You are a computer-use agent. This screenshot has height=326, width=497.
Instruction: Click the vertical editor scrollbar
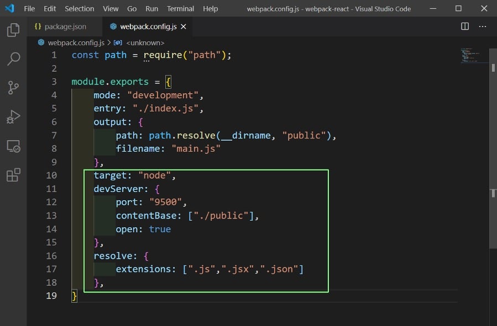493,148
